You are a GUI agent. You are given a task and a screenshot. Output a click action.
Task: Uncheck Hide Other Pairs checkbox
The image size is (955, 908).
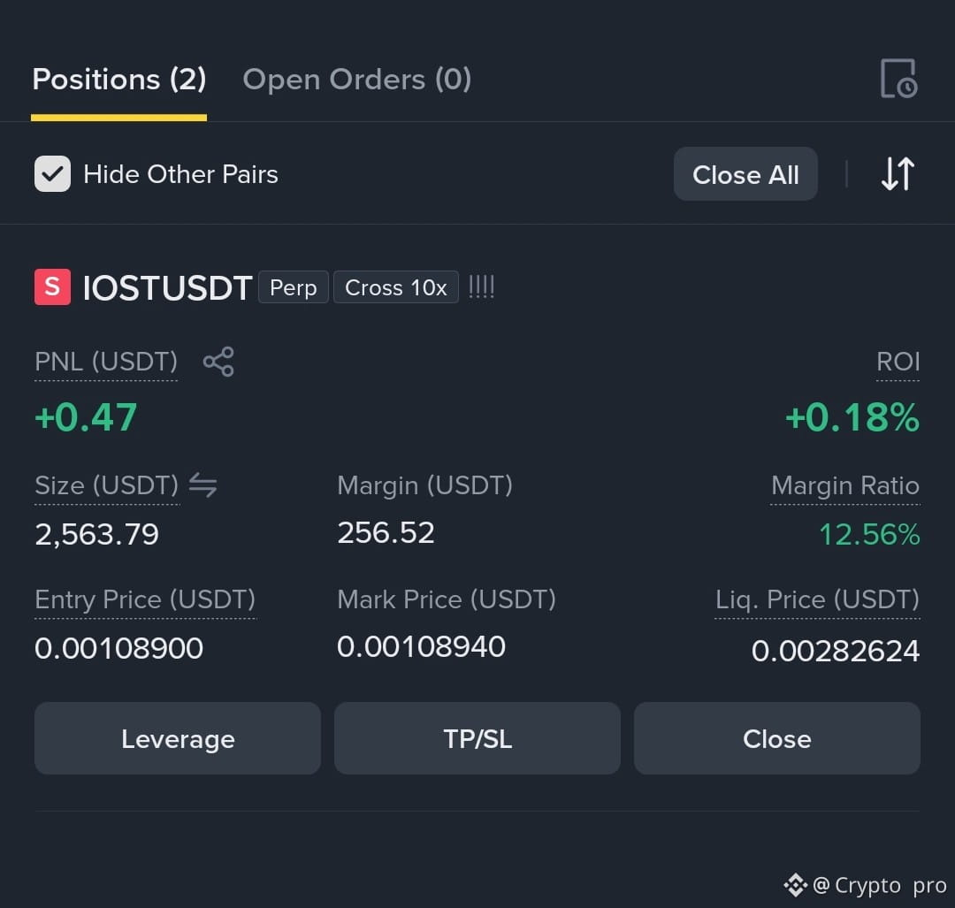52,174
